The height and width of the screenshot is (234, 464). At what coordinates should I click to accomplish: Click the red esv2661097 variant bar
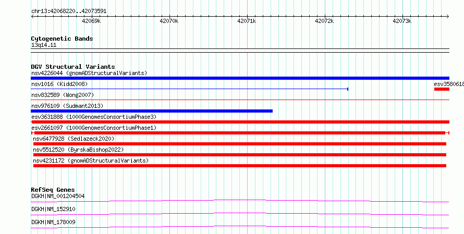coord(240,133)
